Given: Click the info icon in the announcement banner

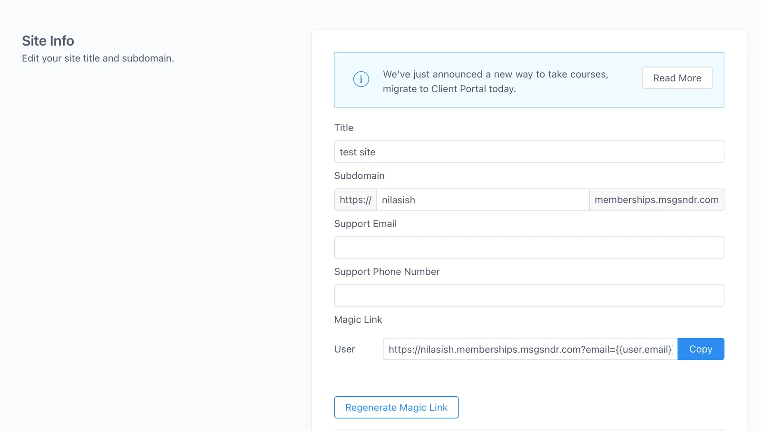Looking at the screenshot, I should [361, 79].
